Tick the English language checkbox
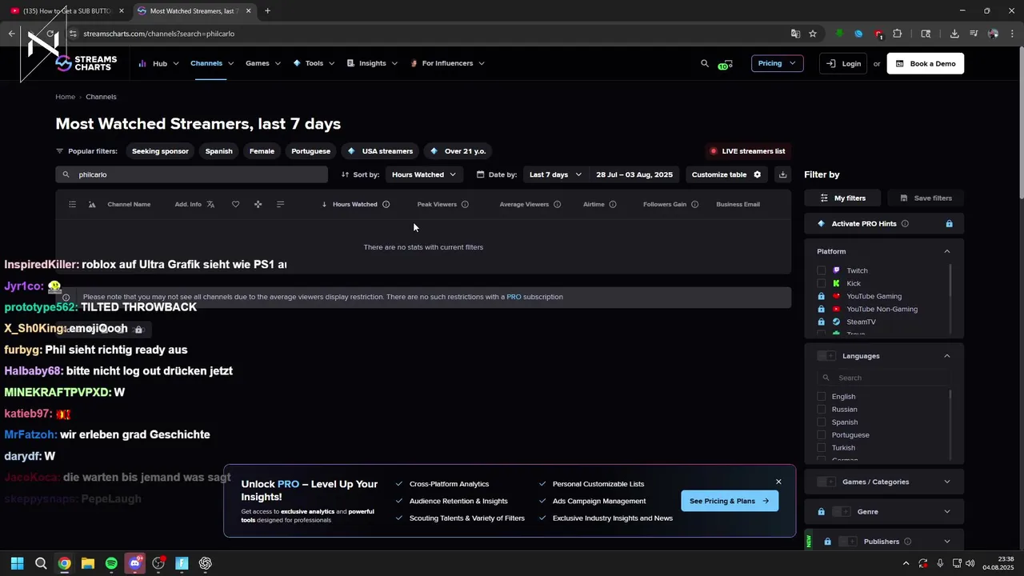This screenshot has width=1024, height=576. [821, 396]
